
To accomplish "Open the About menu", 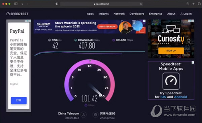I will [171, 14].
